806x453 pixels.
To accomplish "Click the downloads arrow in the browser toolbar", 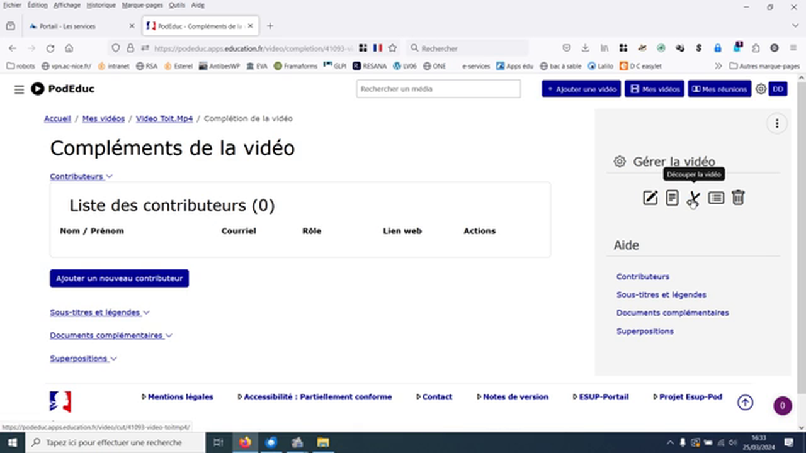I will tap(585, 48).
